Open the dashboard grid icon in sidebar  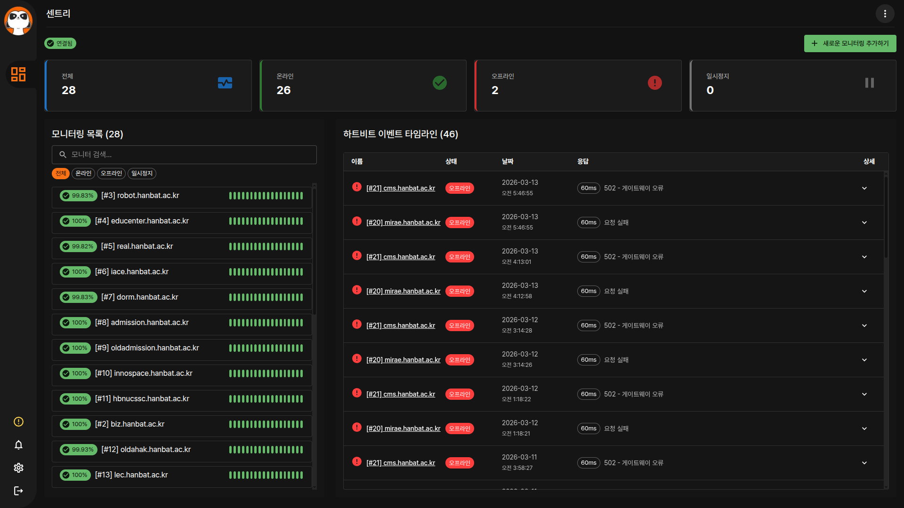pyautogui.click(x=18, y=74)
